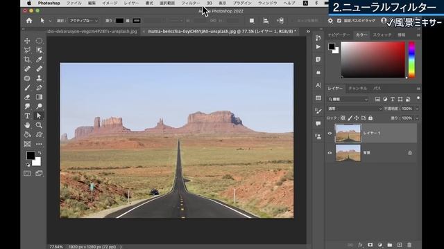This screenshot has height=249, width=444.
Task: Select the Clone Stamp tool
Action: [x=39, y=78]
